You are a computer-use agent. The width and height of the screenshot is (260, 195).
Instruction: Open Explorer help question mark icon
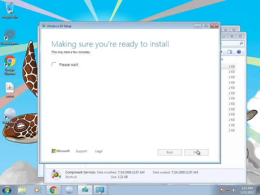239,52
